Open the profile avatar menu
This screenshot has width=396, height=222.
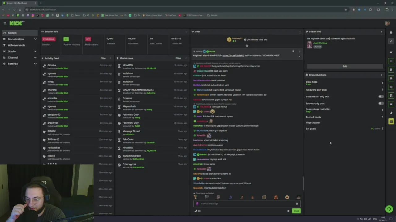coord(387,23)
